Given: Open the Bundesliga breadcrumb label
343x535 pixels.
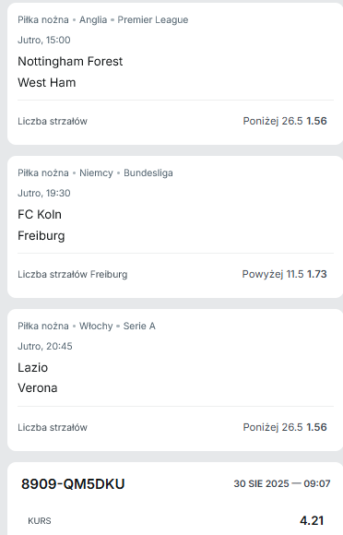Looking at the screenshot, I should tap(148, 173).
